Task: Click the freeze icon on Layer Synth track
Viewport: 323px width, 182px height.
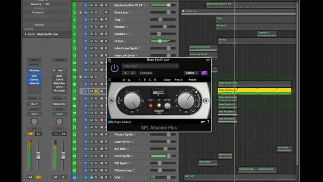Action: (x=102, y=142)
